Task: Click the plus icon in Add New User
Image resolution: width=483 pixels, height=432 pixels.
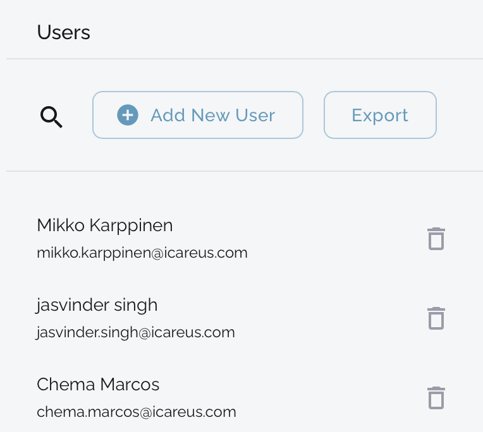Action: pyautogui.click(x=128, y=115)
